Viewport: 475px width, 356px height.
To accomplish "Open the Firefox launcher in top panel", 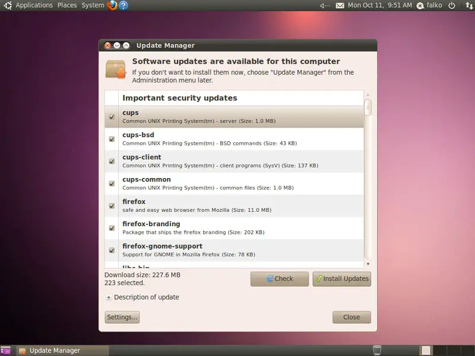I will pyautogui.click(x=112, y=5).
